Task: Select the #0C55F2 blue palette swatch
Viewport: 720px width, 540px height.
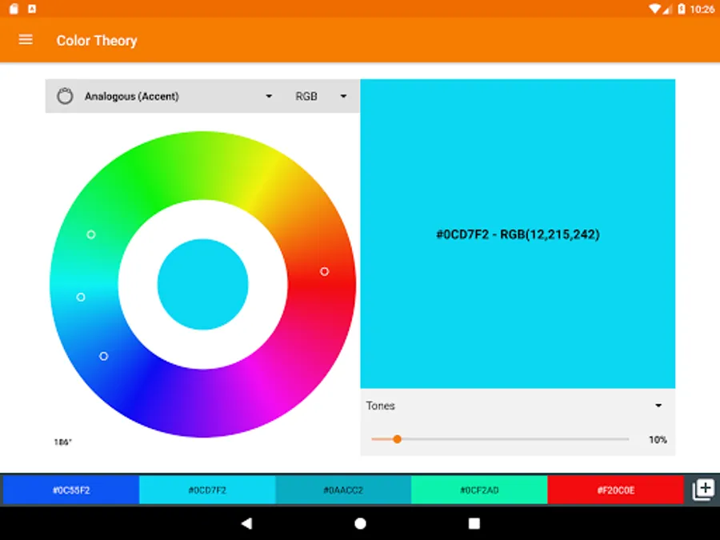Action: tap(70, 490)
